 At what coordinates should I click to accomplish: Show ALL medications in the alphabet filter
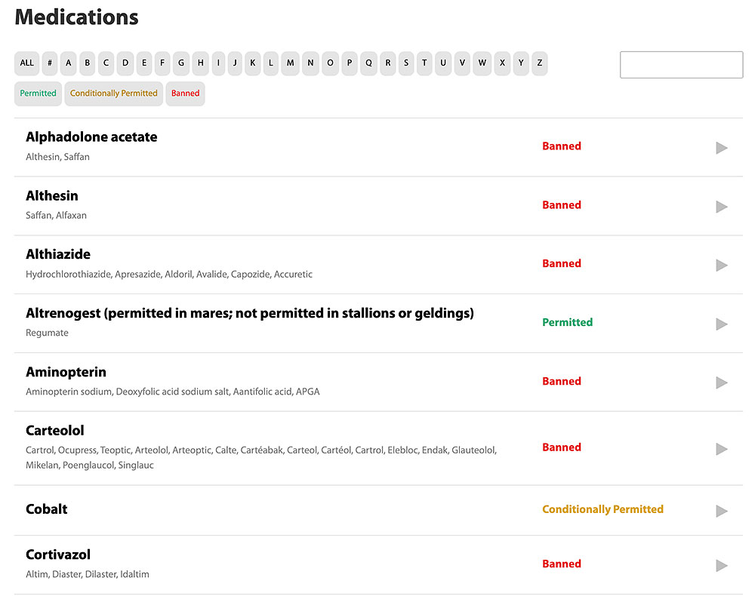pyautogui.click(x=27, y=63)
